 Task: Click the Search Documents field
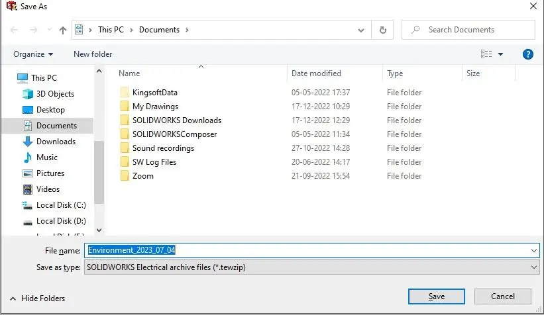[x=468, y=30]
